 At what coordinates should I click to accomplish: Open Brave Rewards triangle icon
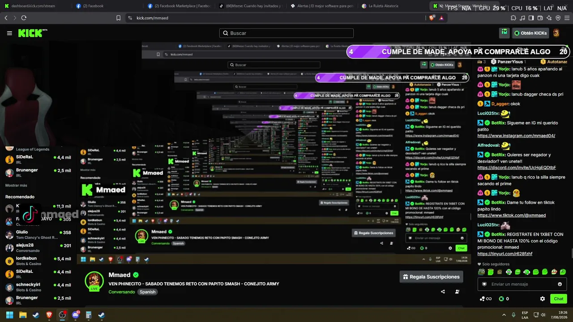(x=441, y=18)
